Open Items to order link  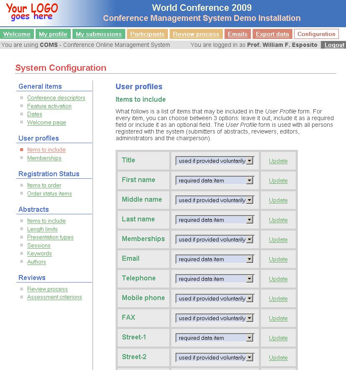point(44,185)
